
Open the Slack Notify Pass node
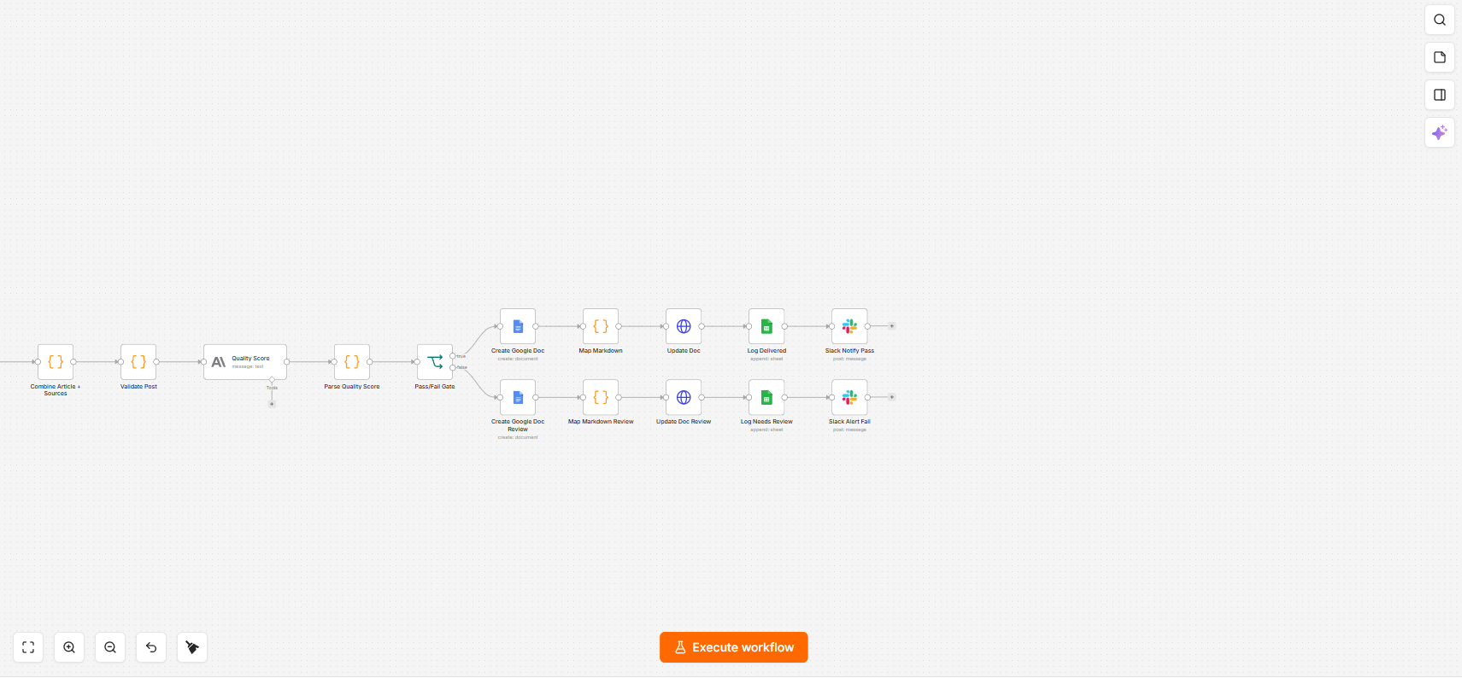(x=849, y=326)
